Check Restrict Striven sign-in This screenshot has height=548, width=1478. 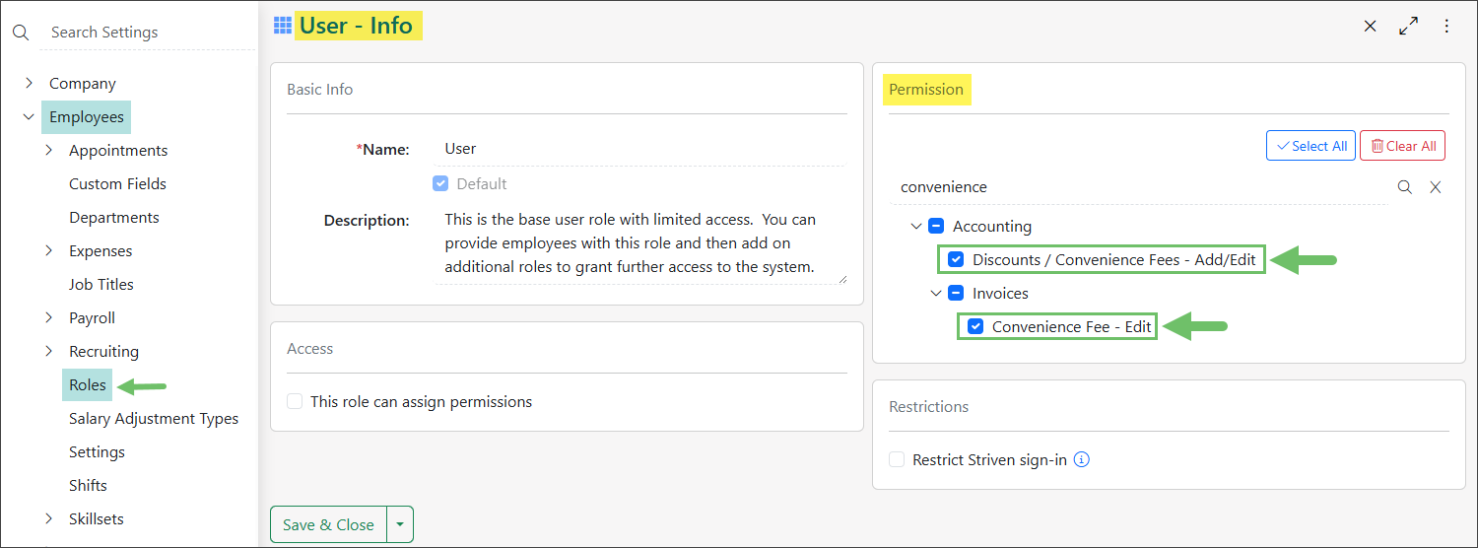click(897, 459)
